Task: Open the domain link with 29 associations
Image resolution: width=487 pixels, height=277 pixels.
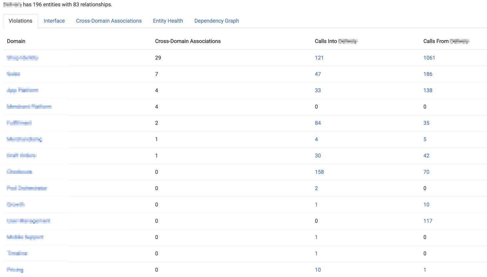Action: pyautogui.click(x=22, y=58)
